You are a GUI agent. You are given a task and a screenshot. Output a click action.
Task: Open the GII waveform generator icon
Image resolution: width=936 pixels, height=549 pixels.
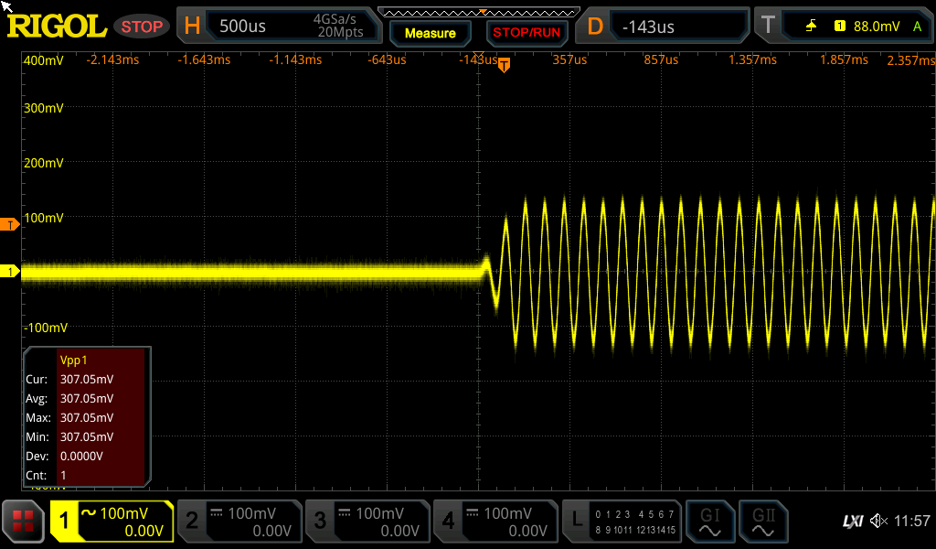[763, 522]
